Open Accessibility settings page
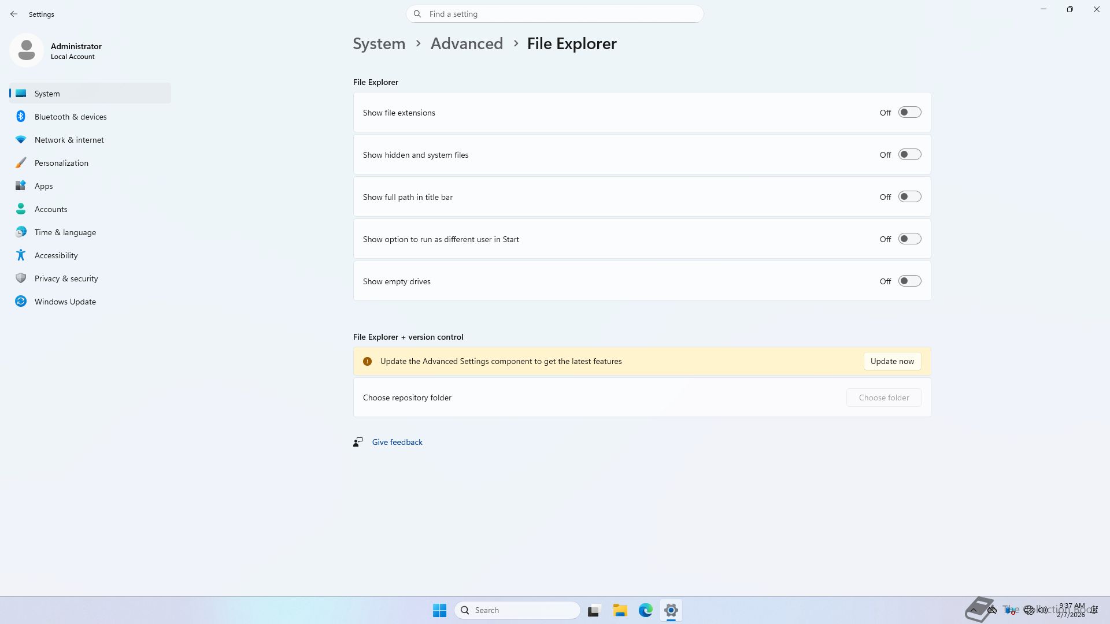 tap(56, 255)
